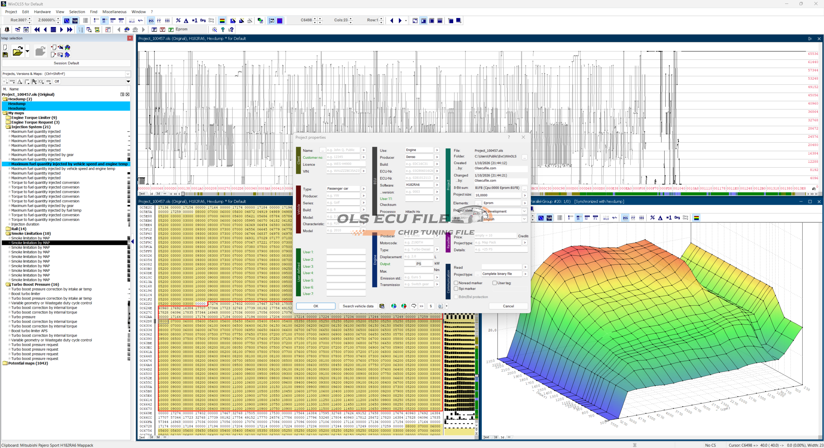Select the 16-bit data format icon
Screen dimensions: 824x448
click(x=104, y=21)
